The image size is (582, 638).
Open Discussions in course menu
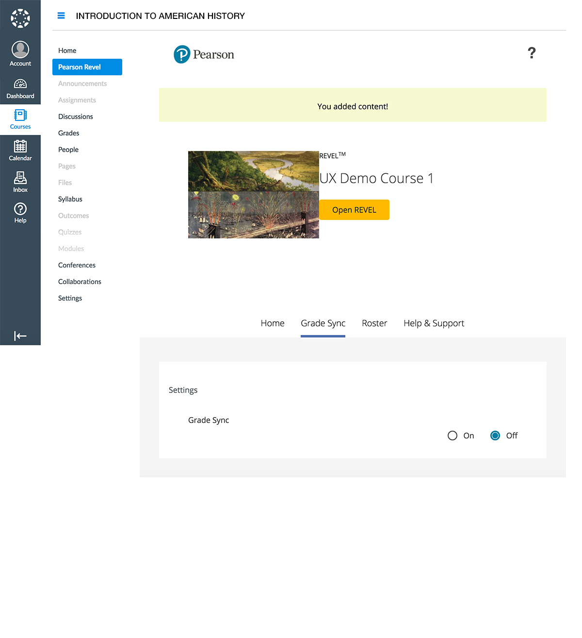point(76,117)
